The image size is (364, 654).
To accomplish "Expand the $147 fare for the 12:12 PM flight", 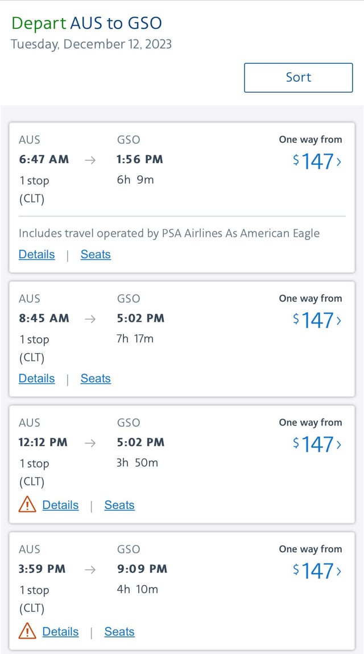I will 316,444.
